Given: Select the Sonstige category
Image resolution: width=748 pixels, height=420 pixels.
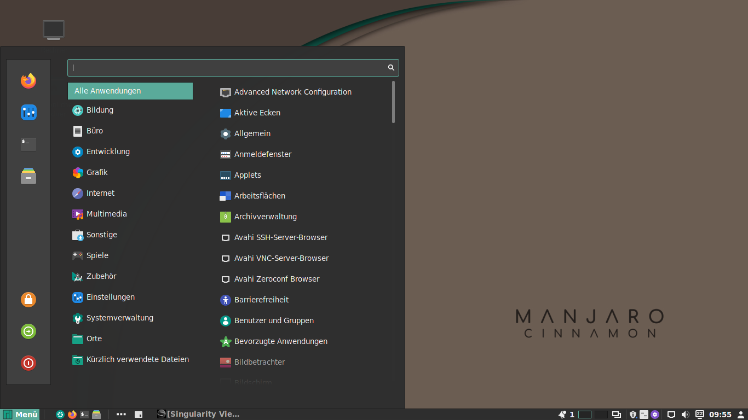Looking at the screenshot, I should [x=130, y=235].
